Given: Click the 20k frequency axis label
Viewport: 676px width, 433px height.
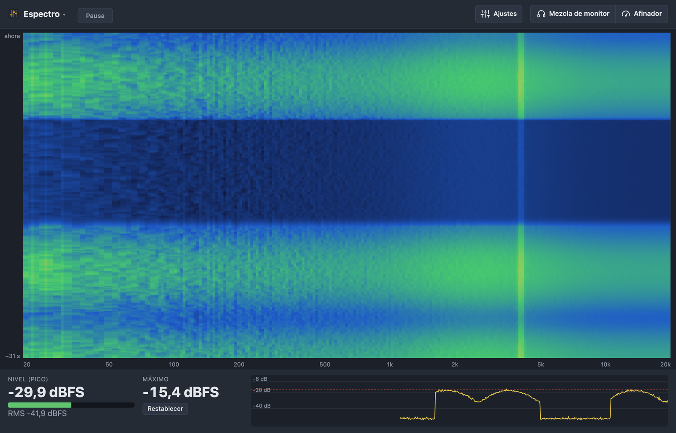Looking at the screenshot, I should [665, 365].
